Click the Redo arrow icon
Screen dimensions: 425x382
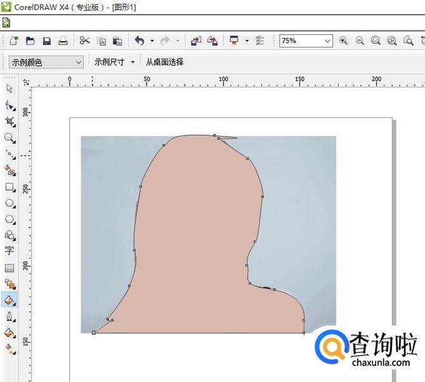point(165,41)
